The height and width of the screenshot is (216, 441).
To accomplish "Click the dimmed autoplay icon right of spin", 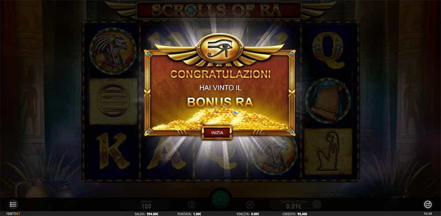I will pyautogui.click(x=250, y=205).
